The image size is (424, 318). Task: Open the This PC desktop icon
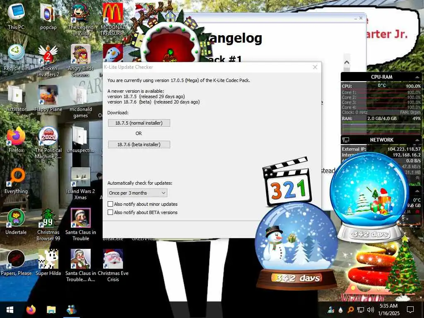click(x=16, y=16)
